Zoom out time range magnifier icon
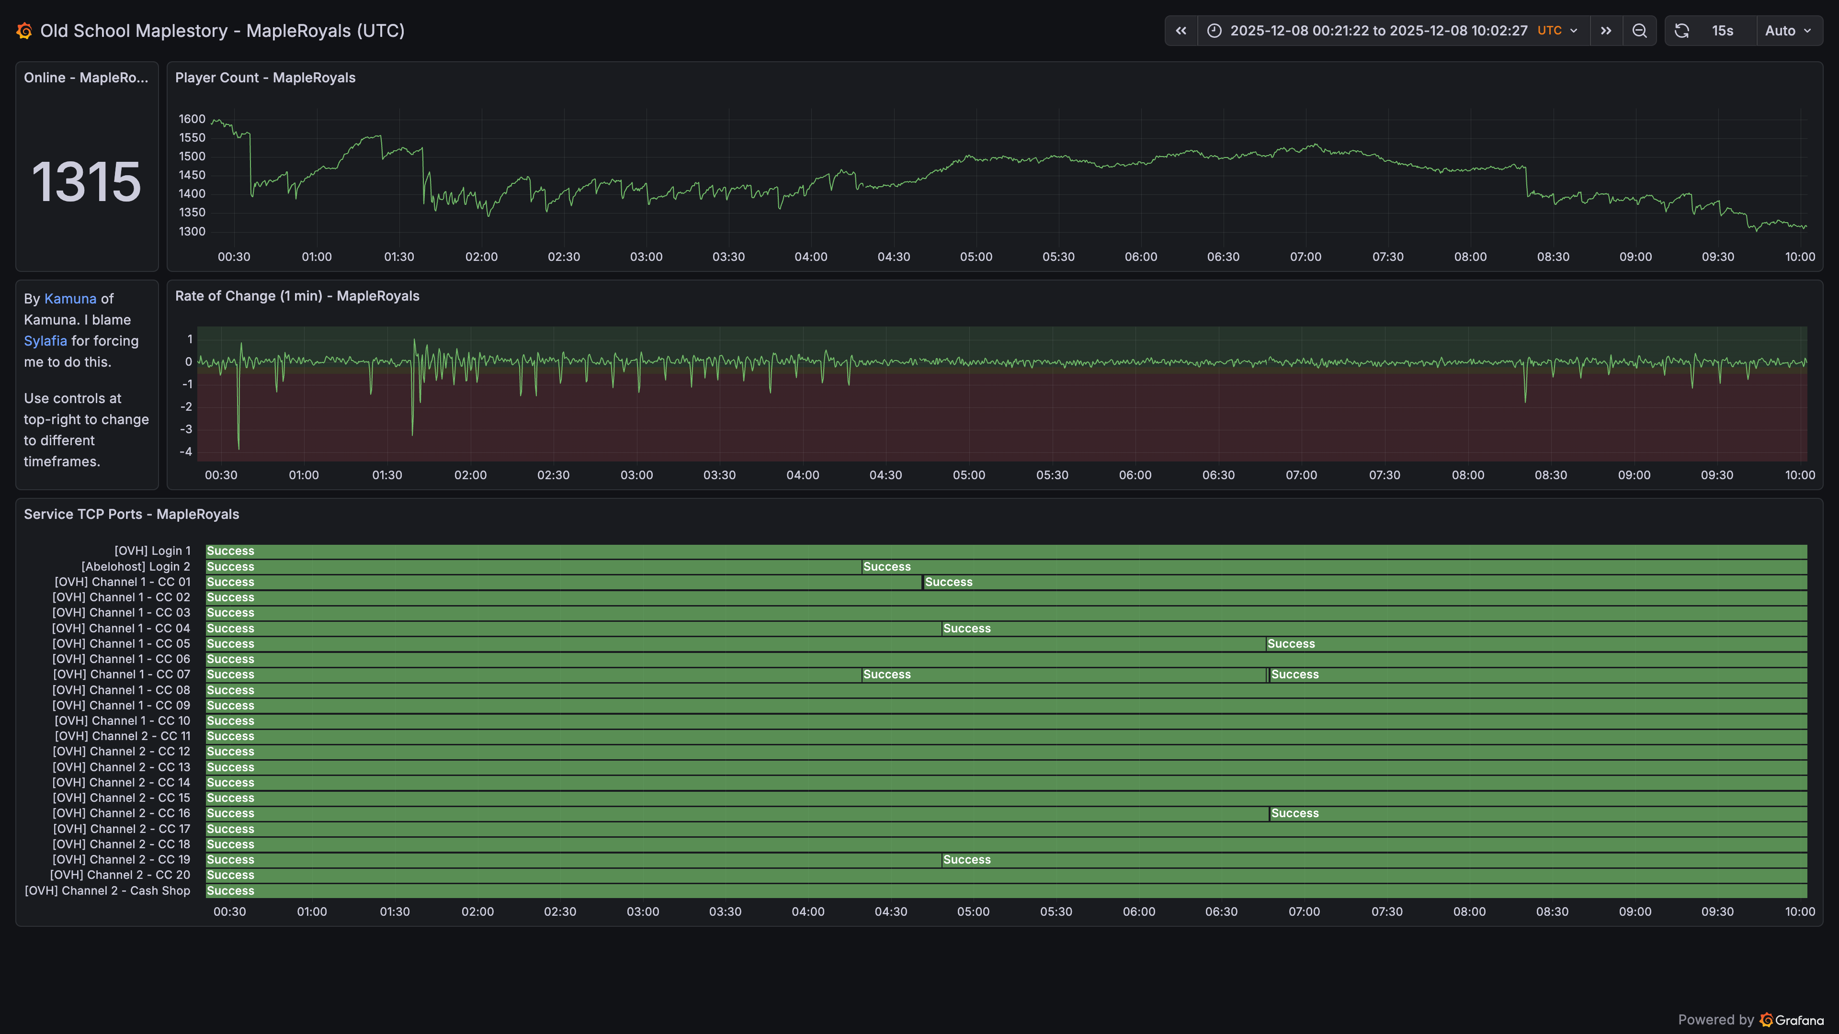Screen dimensions: 1839x1034 pos(1639,31)
